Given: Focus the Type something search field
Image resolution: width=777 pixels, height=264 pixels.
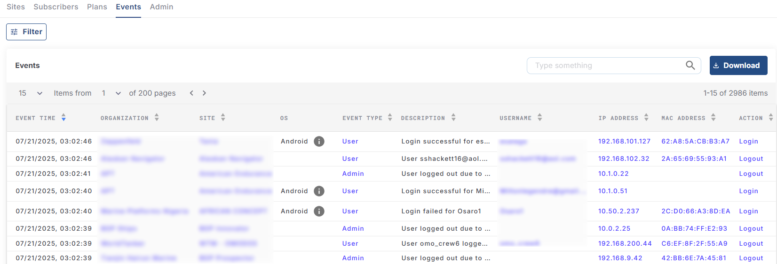Looking at the screenshot, I should tap(607, 66).
